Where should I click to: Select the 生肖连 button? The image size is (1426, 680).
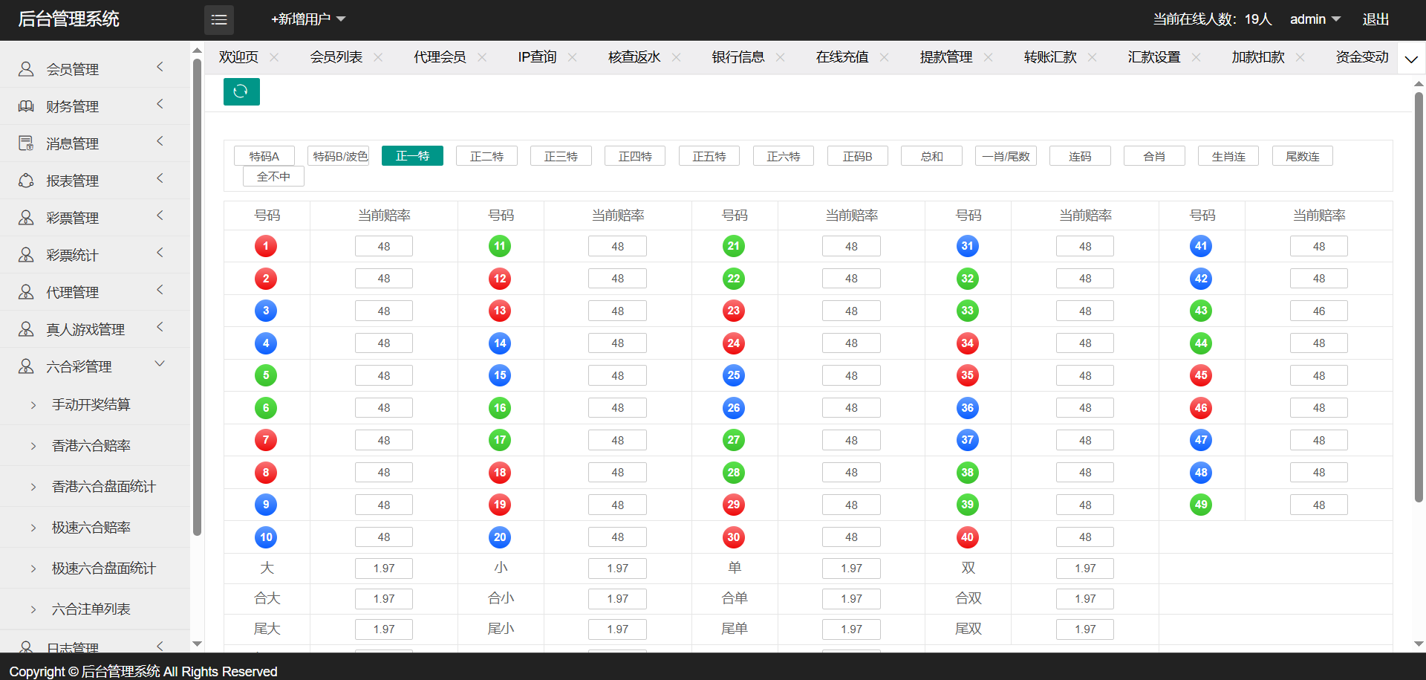click(1228, 156)
